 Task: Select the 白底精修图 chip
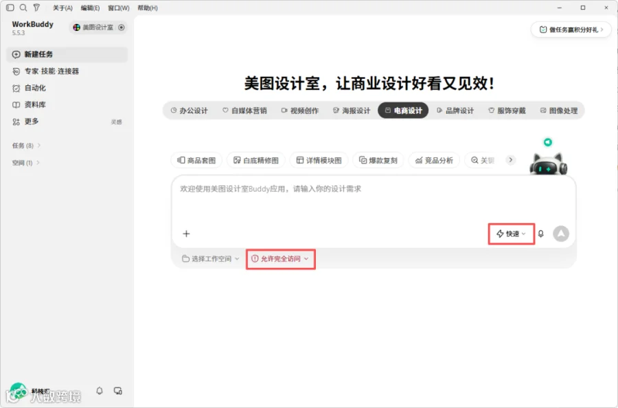pyautogui.click(x=256, y=160)
